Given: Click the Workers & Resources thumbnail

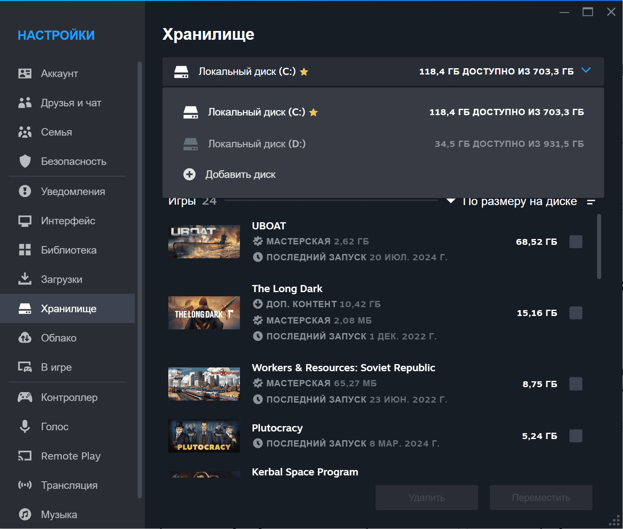Looking at the screenshot, I should [204, 384].
